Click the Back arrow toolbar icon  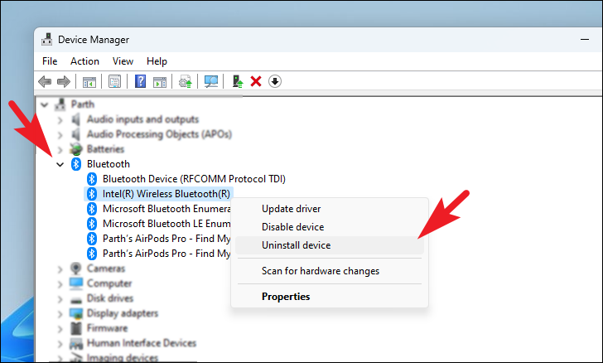[x=45, y=81]
